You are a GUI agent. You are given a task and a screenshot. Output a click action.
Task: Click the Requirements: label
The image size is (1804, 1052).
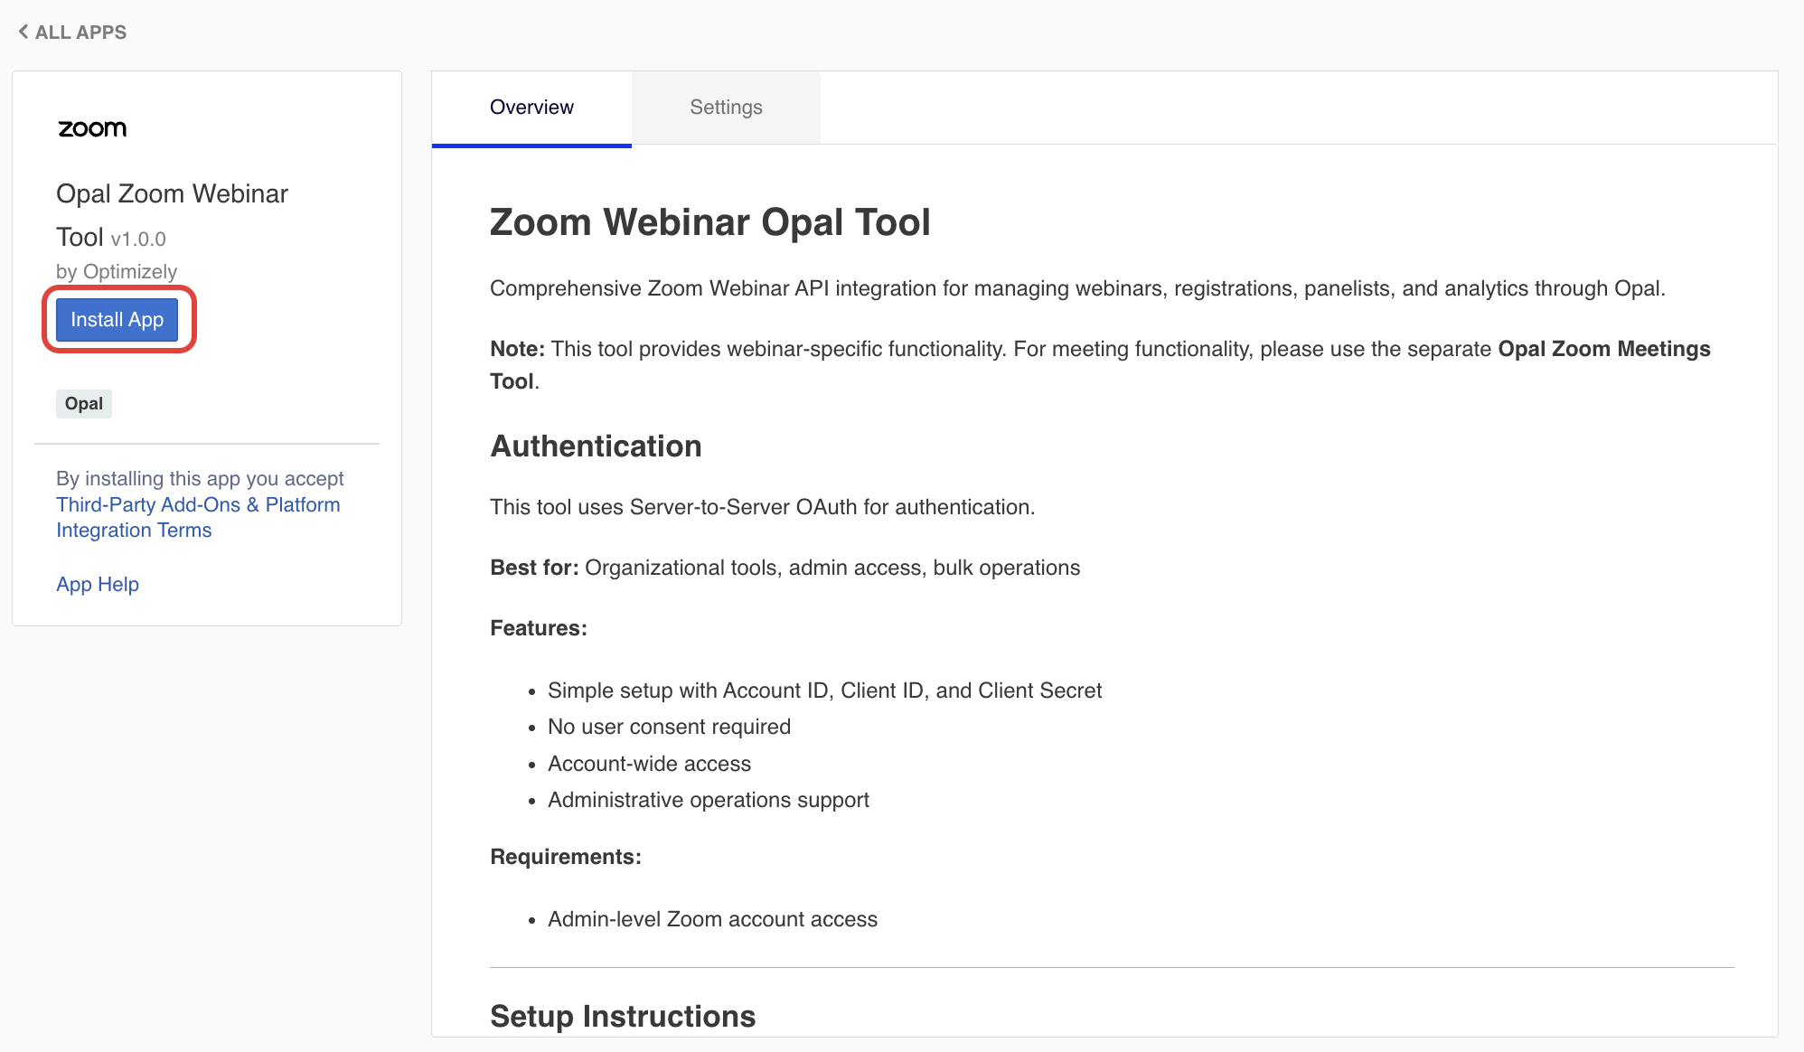[565, 856]
